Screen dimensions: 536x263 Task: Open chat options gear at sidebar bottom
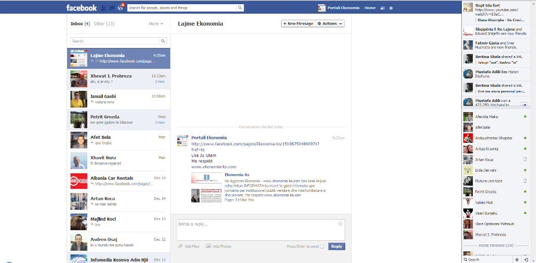coord(516,259)
